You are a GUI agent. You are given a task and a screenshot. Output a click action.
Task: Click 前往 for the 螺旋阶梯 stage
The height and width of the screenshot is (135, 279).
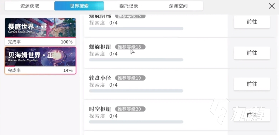pos(252,22)
